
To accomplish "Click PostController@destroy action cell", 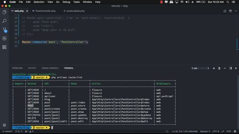I will click(x=122, y=118).
